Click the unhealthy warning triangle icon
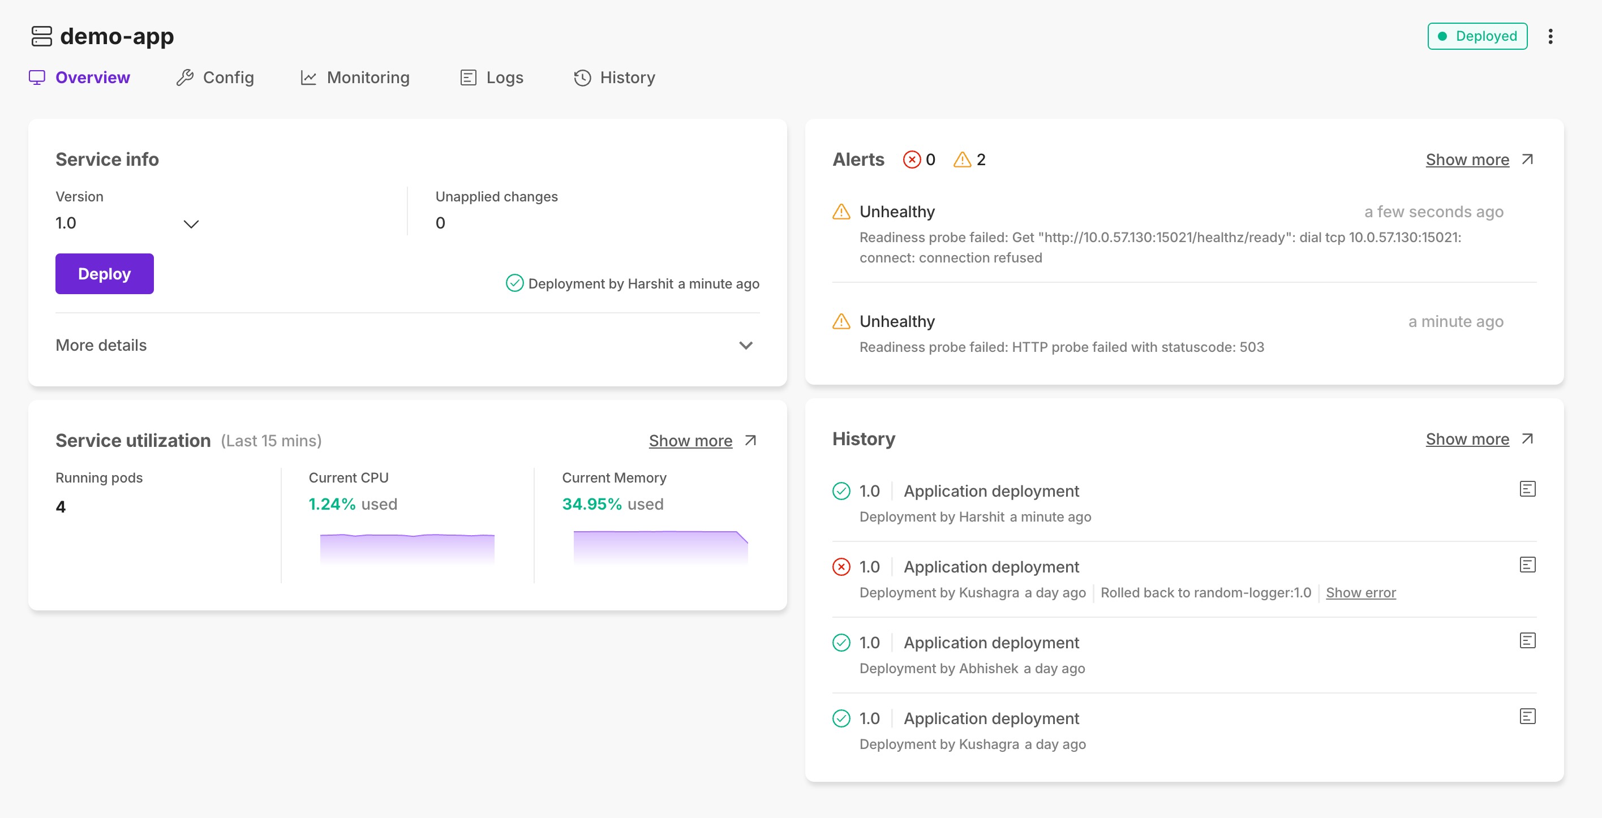Viewport: 1602px width, 818px height. (x=840, y=211)
